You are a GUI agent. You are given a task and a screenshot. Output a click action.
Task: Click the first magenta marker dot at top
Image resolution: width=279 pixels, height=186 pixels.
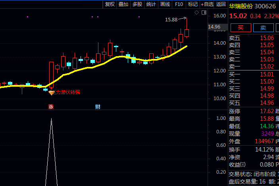[27, 17]
